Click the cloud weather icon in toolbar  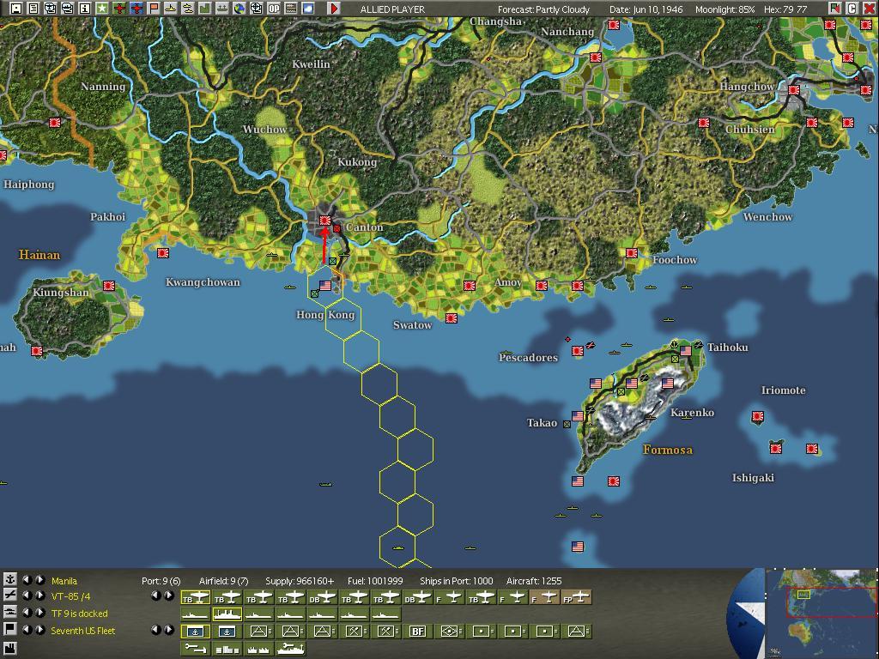pyautogui.click(x=308, y=9)
